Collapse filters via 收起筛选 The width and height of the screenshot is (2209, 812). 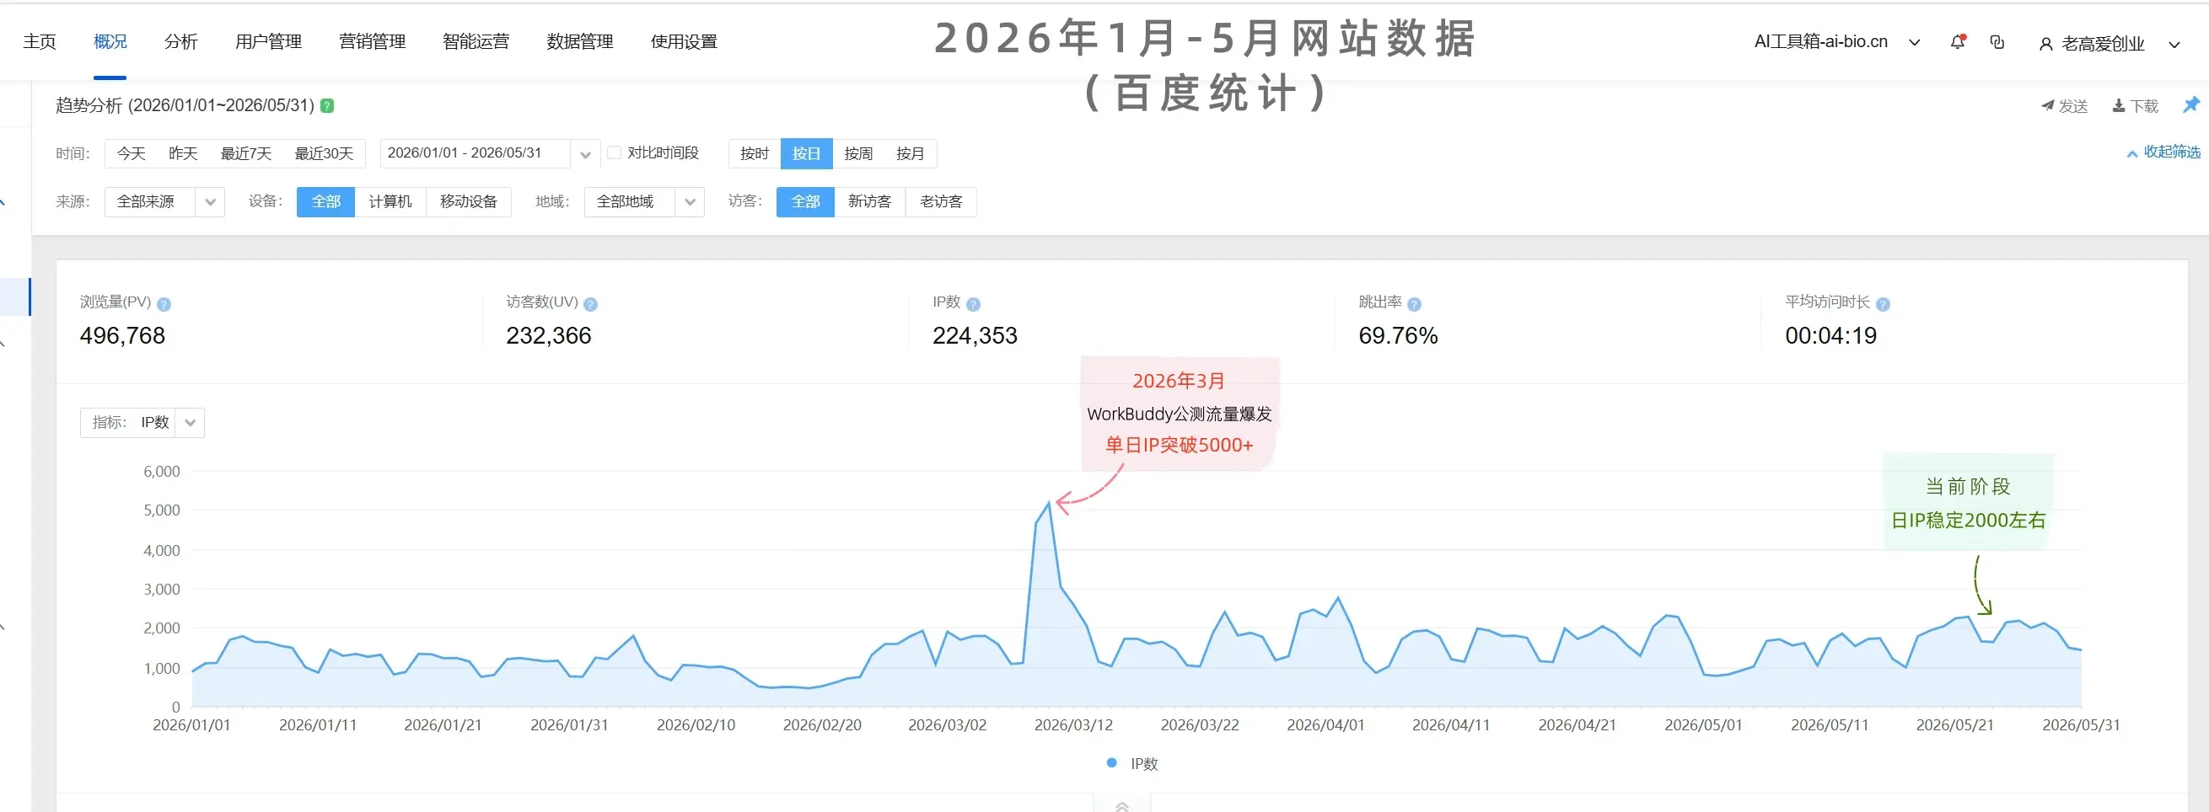pos(2163,152)
